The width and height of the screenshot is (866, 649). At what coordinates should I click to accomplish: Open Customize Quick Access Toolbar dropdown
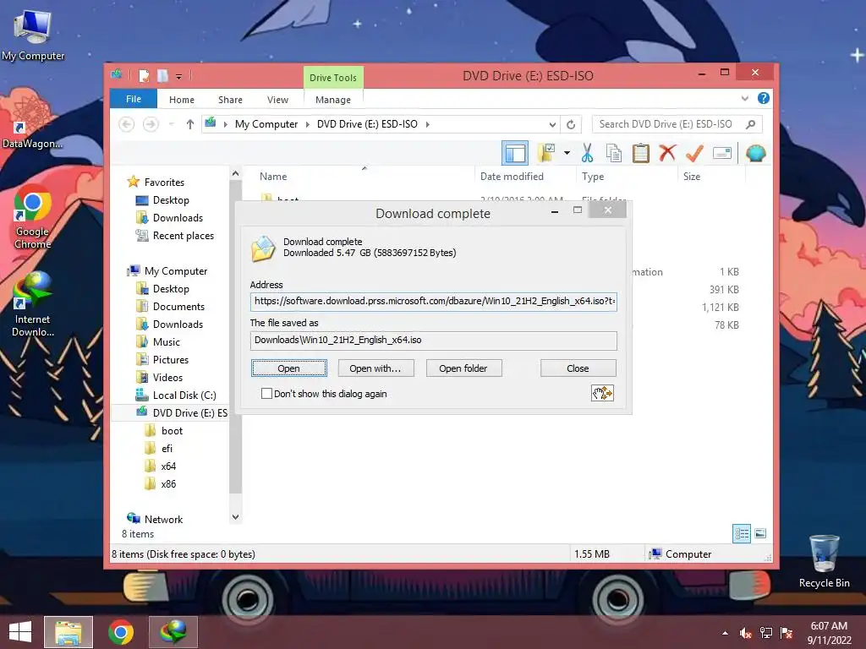(179, 76)
